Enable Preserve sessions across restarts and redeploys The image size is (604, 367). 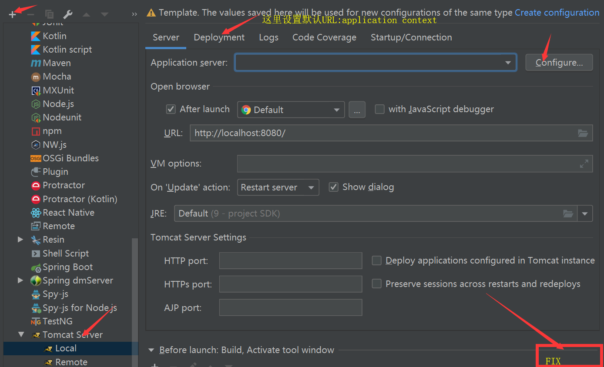coord(377,284)
